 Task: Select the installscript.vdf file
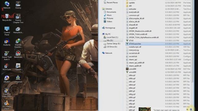tap(134, 47)
